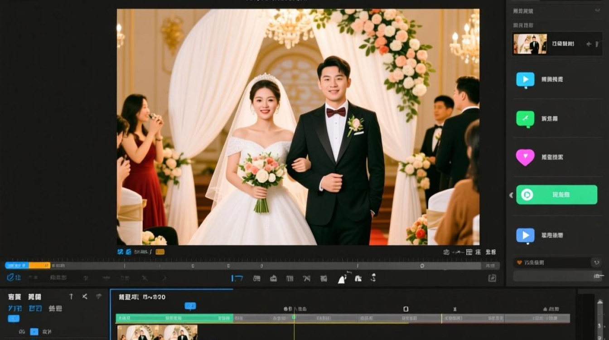Select the green clip on the timeline track

174,318
